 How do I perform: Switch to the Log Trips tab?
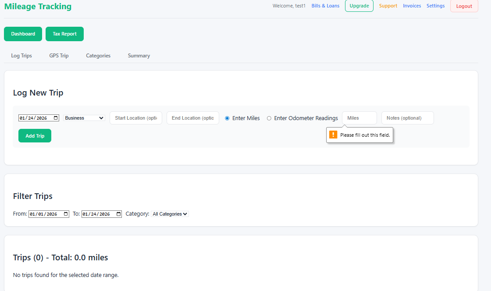[x=21, y=56]
